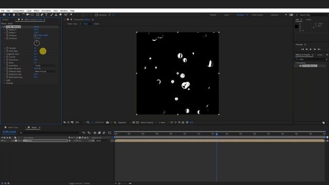Open the Active Camera dropdown
Image resolution: width=329 pixels, height=185 pixels.
coord(148,122)
